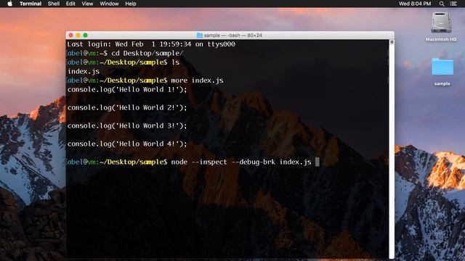Click the Terminal title text 'sample — -bash — 80×24'
Image resolution: width=465 pixels, height=261 pixels.
pyautogui.click(x=232, y=36)
